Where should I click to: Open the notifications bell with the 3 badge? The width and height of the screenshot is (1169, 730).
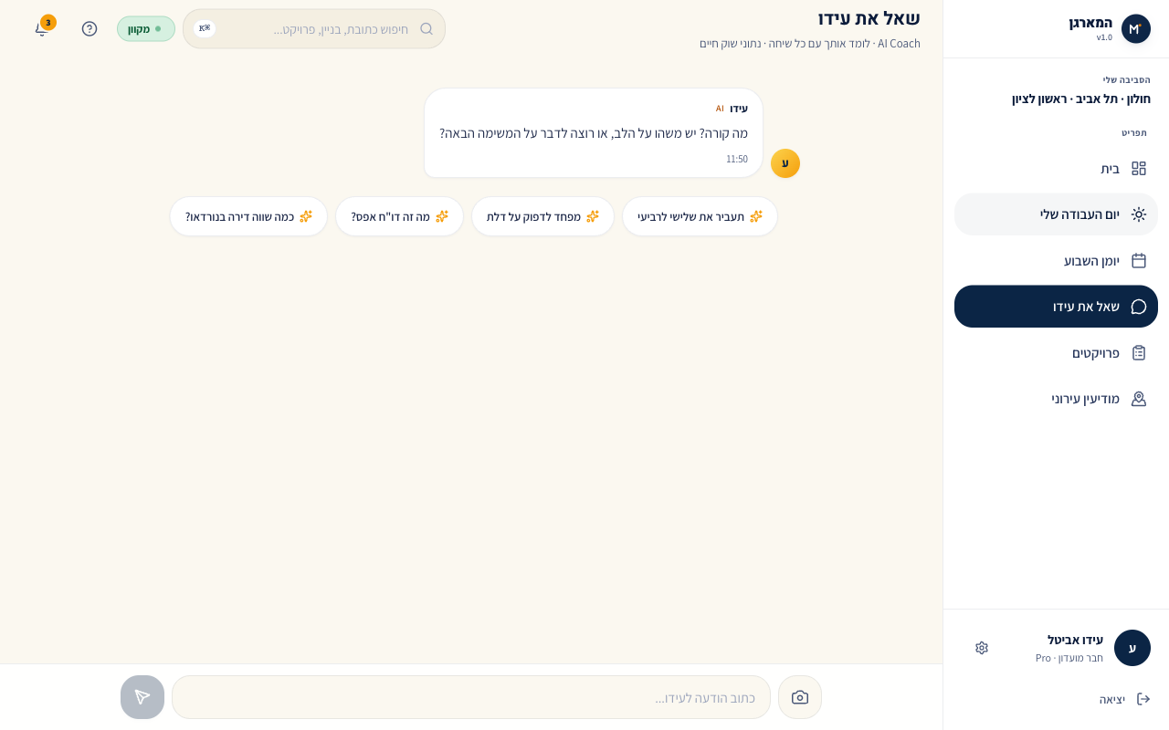click(42, 28)
